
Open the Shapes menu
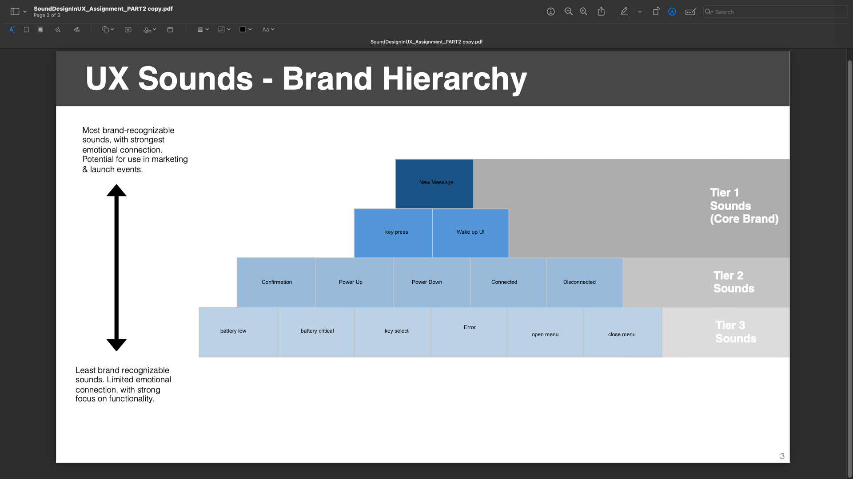coord(108,30)
